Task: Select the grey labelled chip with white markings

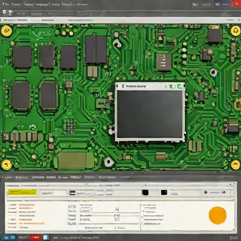Action: pyautogui.click(x=164, y=62)
